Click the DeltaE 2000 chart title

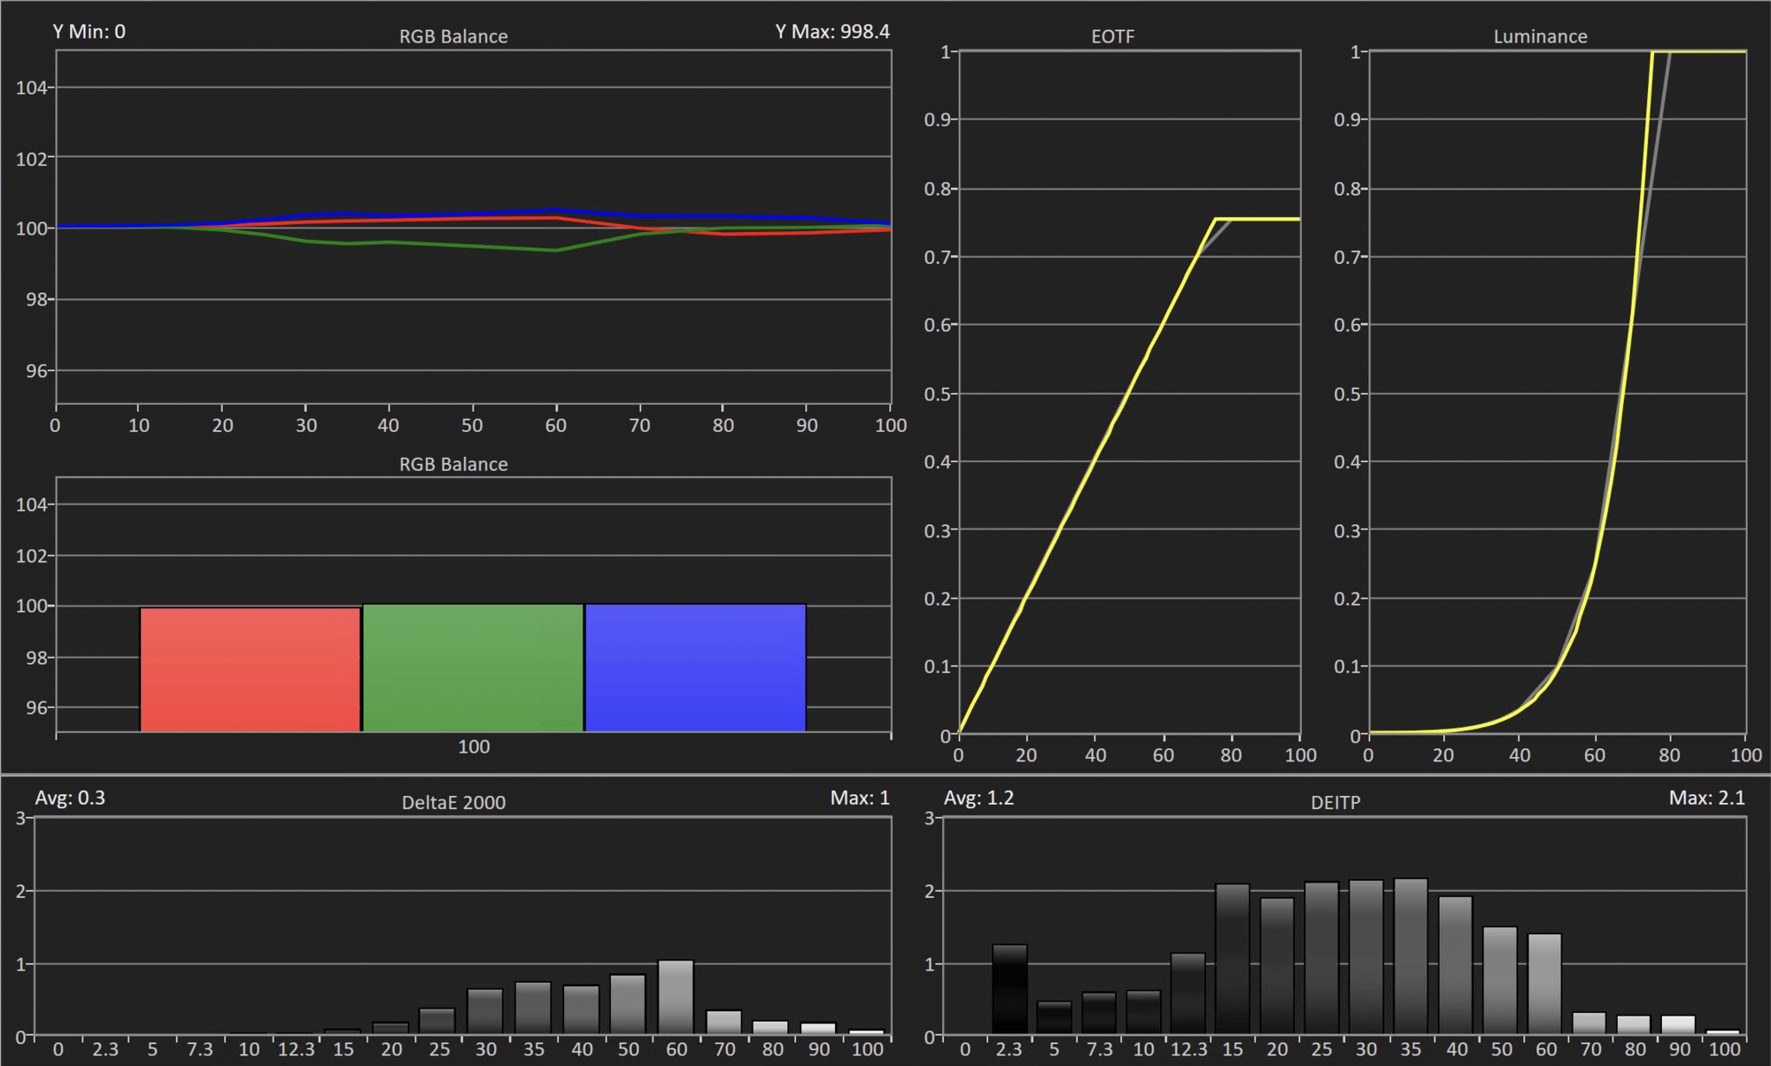point(453,802)
